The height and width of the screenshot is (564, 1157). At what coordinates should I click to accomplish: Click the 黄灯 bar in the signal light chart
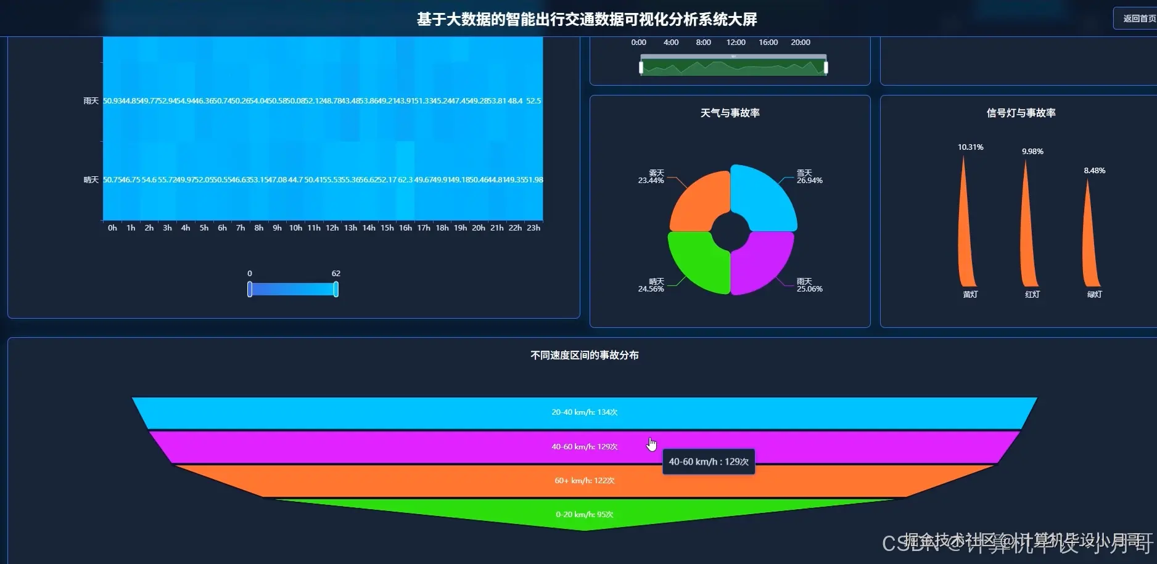click(x=966, y=228)
